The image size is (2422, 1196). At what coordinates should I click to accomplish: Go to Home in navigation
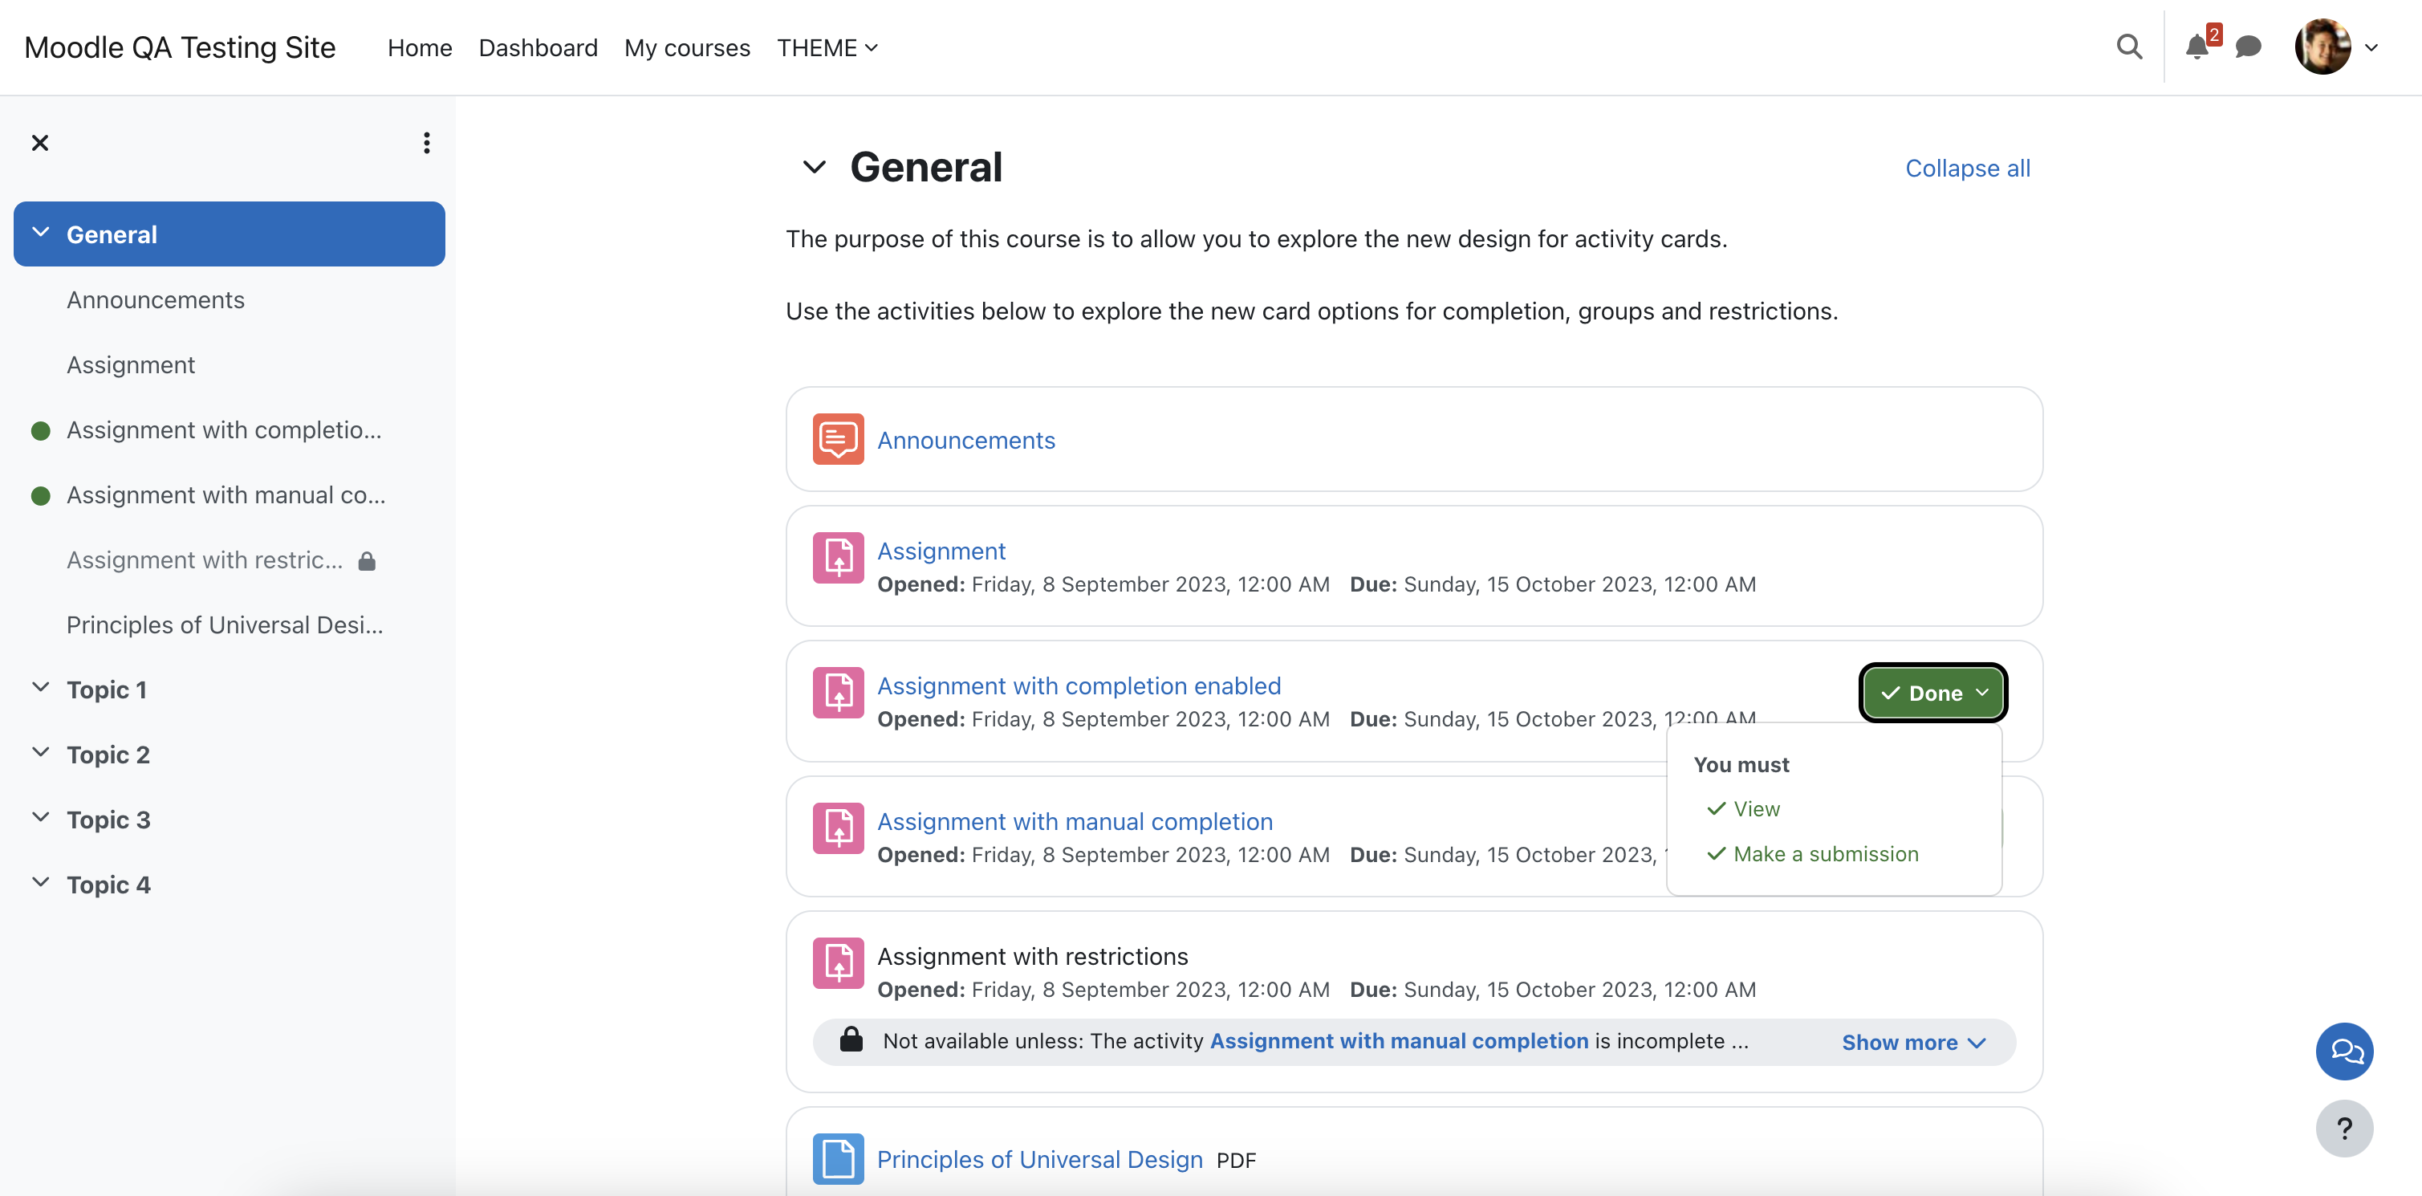420,47
